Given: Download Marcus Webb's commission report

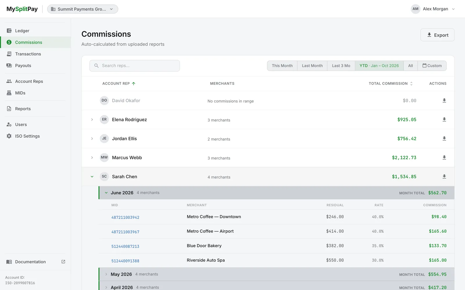Looking at the screenshot, I should coord(444,157).
